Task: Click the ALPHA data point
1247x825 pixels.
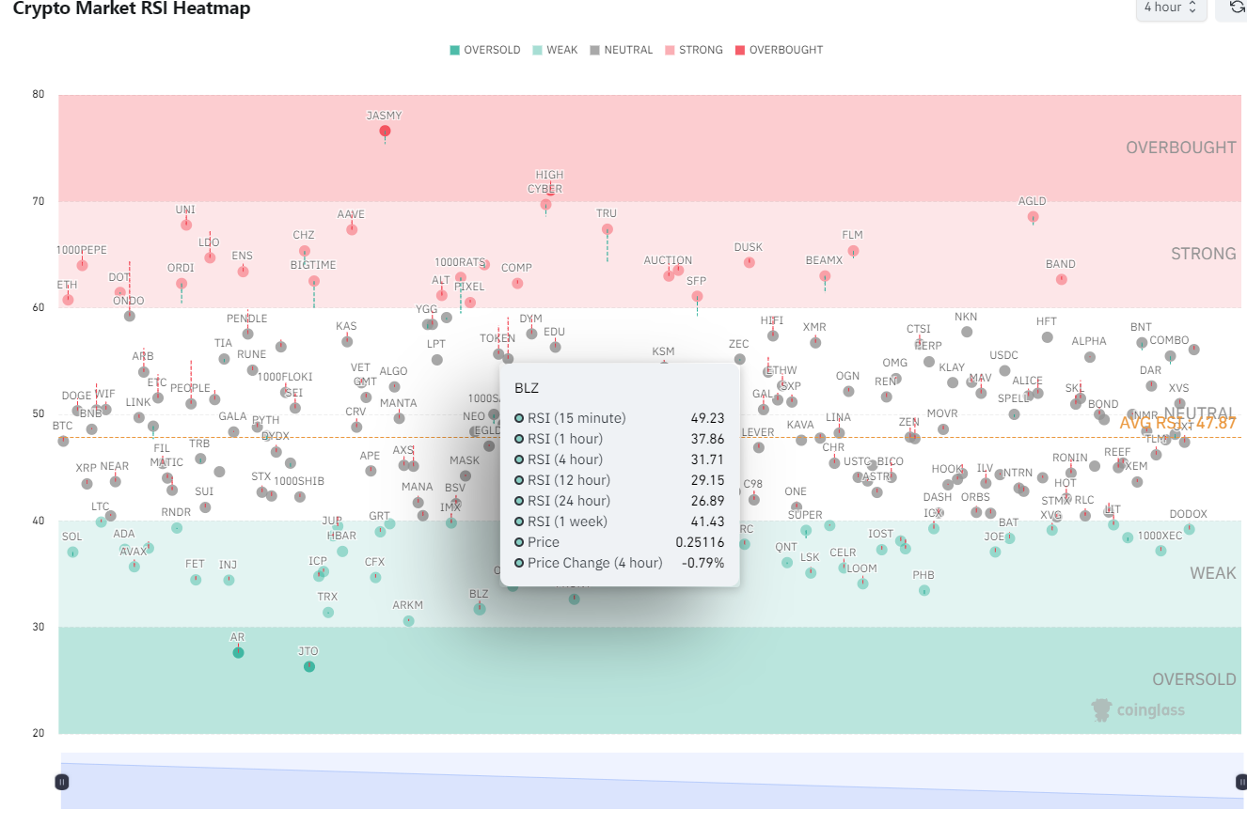Action: 1090,357
